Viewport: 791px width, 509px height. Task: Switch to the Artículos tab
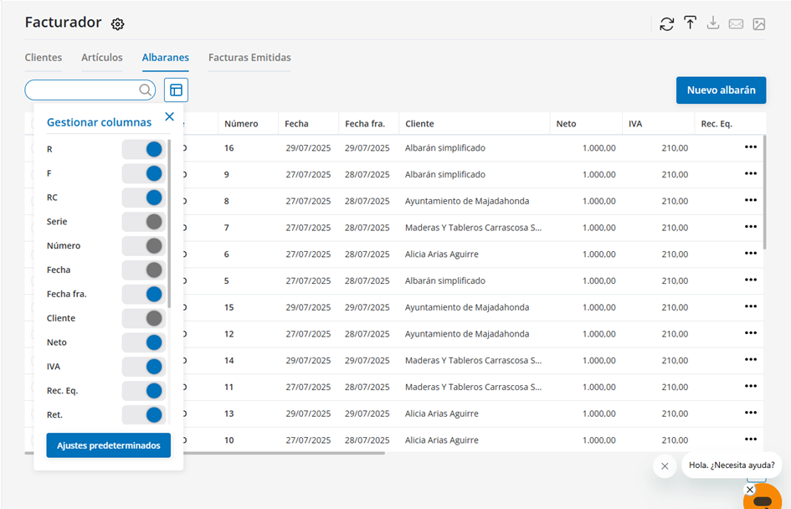102,58
